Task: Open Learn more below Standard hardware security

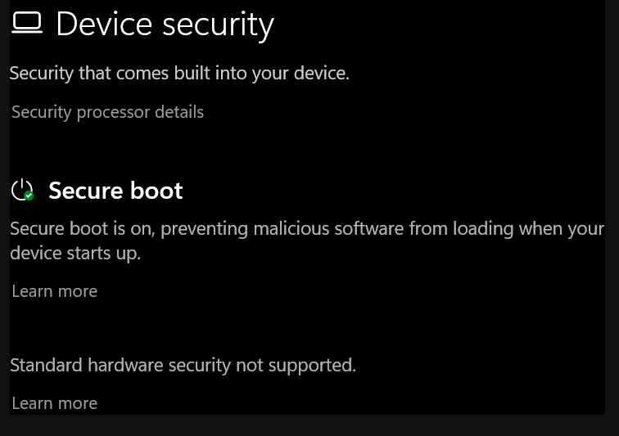Action: tap(55, 403)
